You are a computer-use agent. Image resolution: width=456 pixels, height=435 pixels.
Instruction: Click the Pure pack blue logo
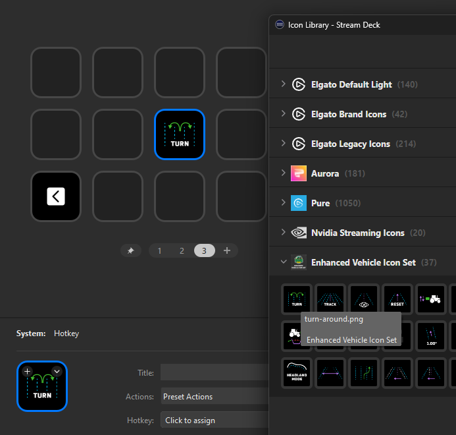[299, 203]
